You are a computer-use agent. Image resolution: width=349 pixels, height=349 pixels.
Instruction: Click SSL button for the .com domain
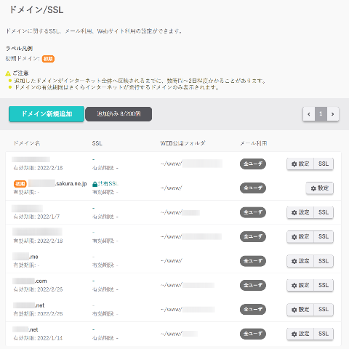pos(324,285)
